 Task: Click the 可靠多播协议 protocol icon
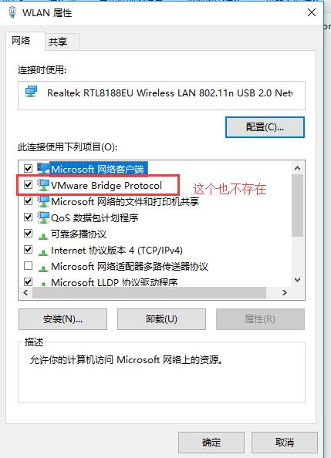[x=43, y=236]
